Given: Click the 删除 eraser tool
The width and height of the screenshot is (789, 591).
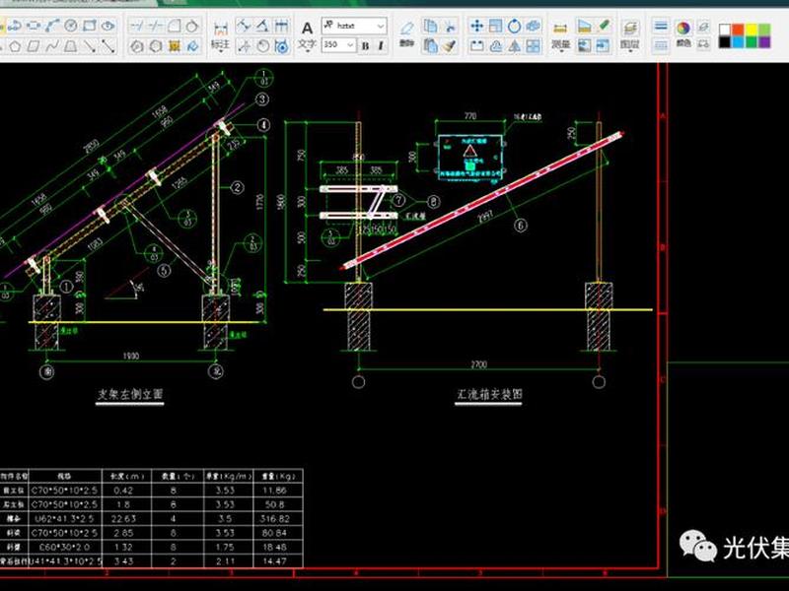Looking at the screenshot, I should pos(406,34).
